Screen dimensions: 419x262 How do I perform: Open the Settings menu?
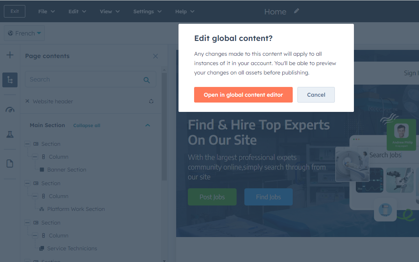147,11
